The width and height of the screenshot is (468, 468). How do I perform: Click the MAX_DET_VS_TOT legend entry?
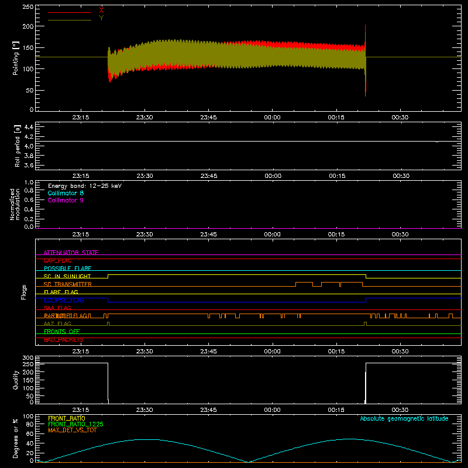[73, 430]
